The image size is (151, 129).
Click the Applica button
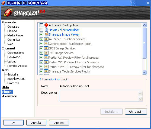pyautogui.click(x=59, y=123)
